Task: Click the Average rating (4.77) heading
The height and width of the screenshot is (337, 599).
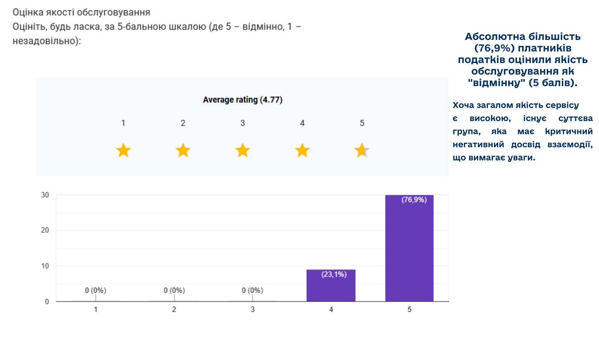Action: [242, 100]
